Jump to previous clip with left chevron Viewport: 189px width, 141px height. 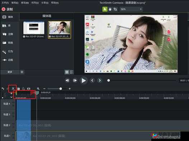(x=92, y=81)
